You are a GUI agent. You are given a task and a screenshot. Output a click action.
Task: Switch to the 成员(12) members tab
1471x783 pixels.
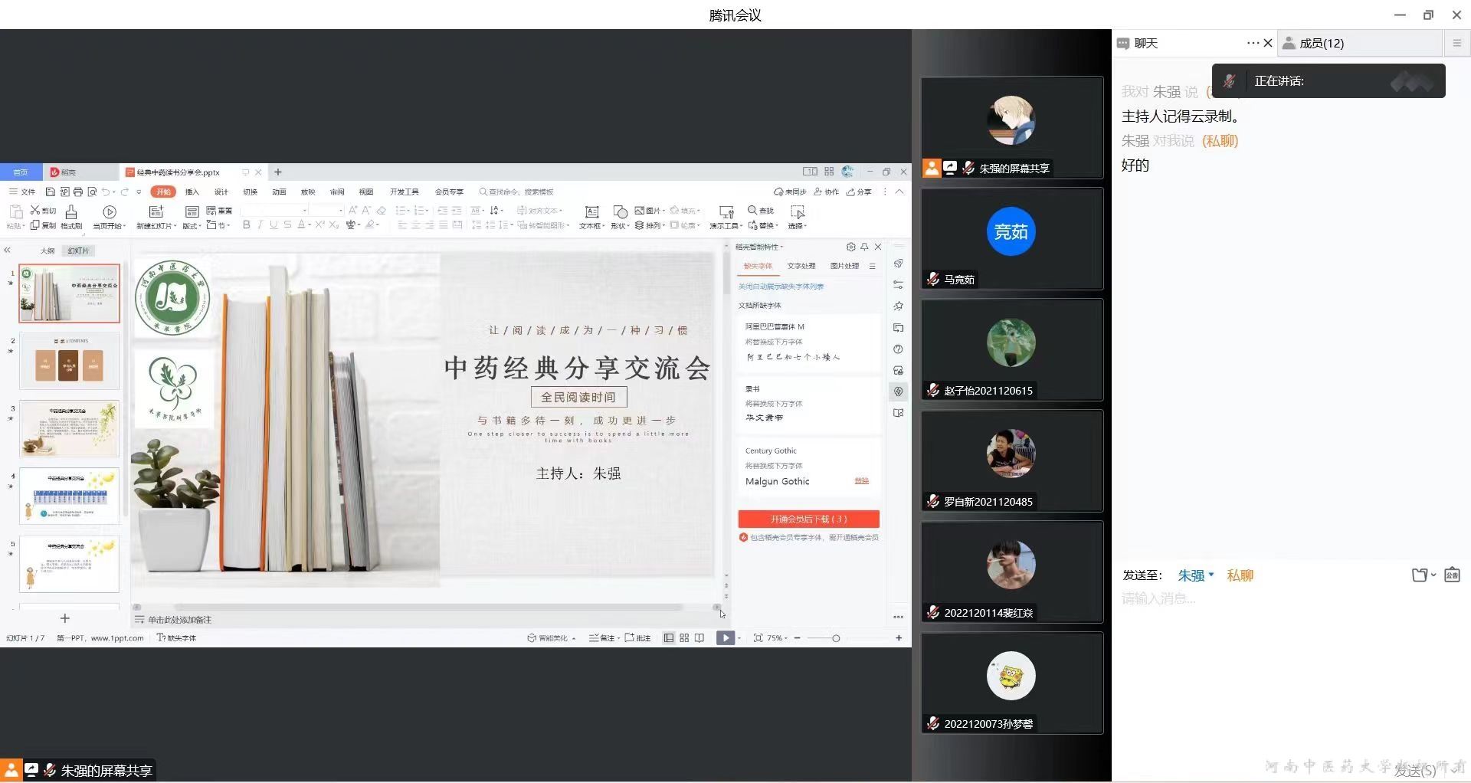(x=1321, y=44)
